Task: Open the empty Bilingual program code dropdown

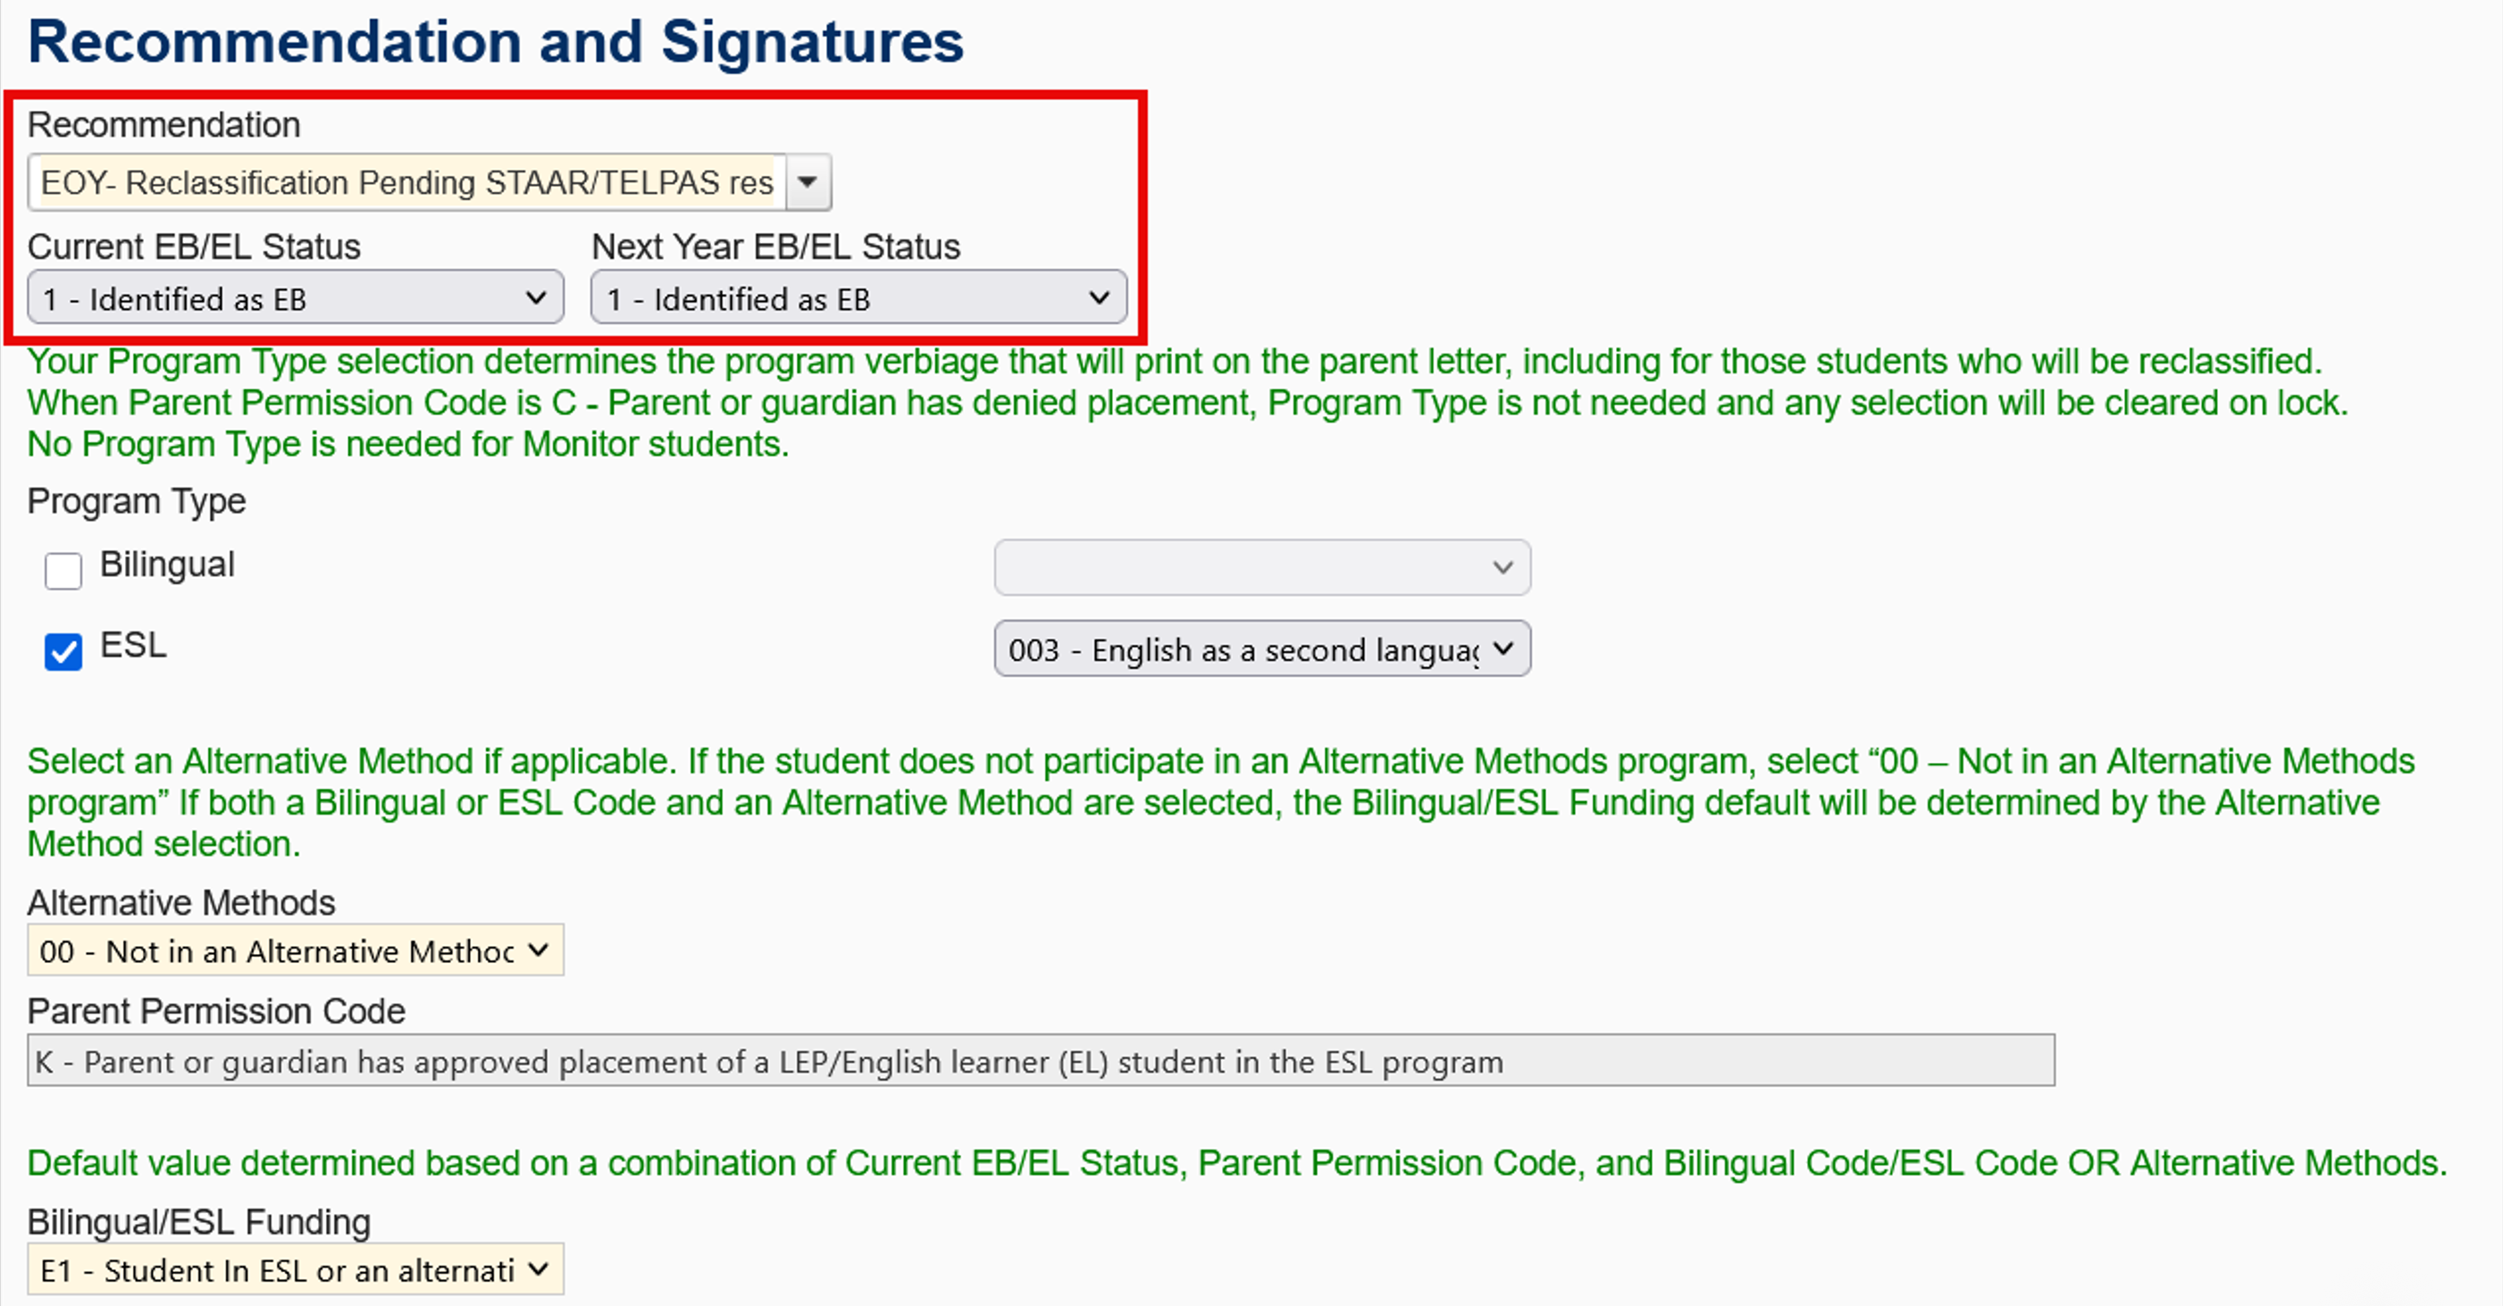Action: [x=1261, y=567]
